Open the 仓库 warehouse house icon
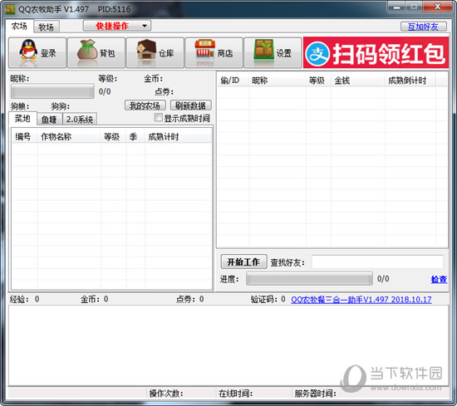This screenshot has width=457, height=406. pos(155,52)
